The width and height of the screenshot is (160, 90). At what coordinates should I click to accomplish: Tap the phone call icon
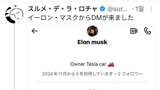click(147, 31)
